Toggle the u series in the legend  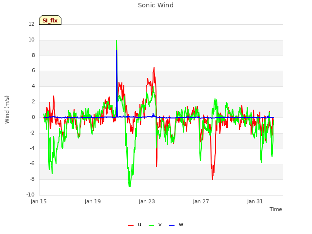(135, 225)
